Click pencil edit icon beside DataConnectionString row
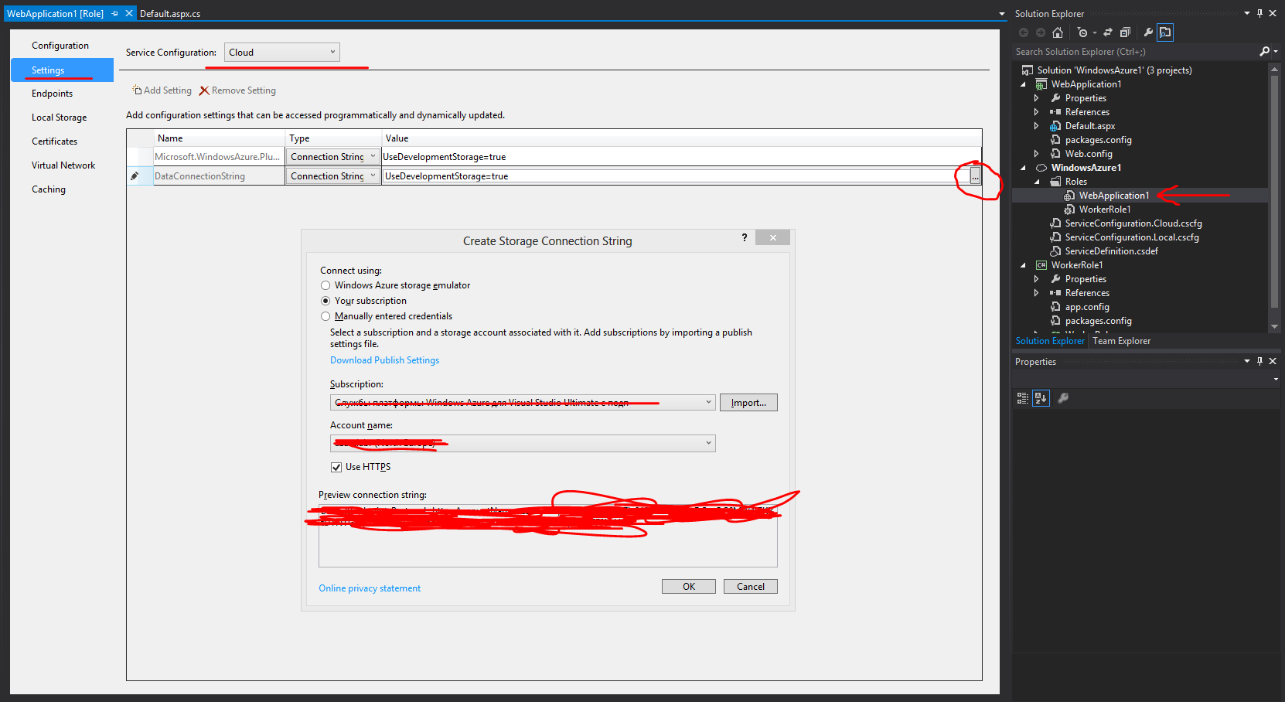 (x=135, y=176)
